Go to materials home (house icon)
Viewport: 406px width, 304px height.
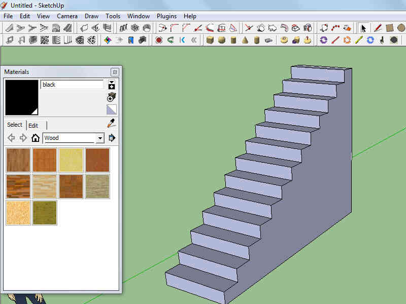coord(36,138)
